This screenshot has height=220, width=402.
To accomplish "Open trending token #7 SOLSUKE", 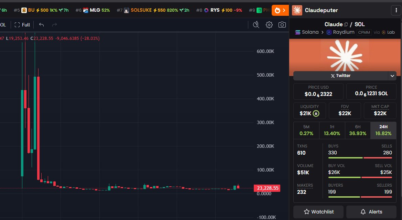I will coord(153,10).
